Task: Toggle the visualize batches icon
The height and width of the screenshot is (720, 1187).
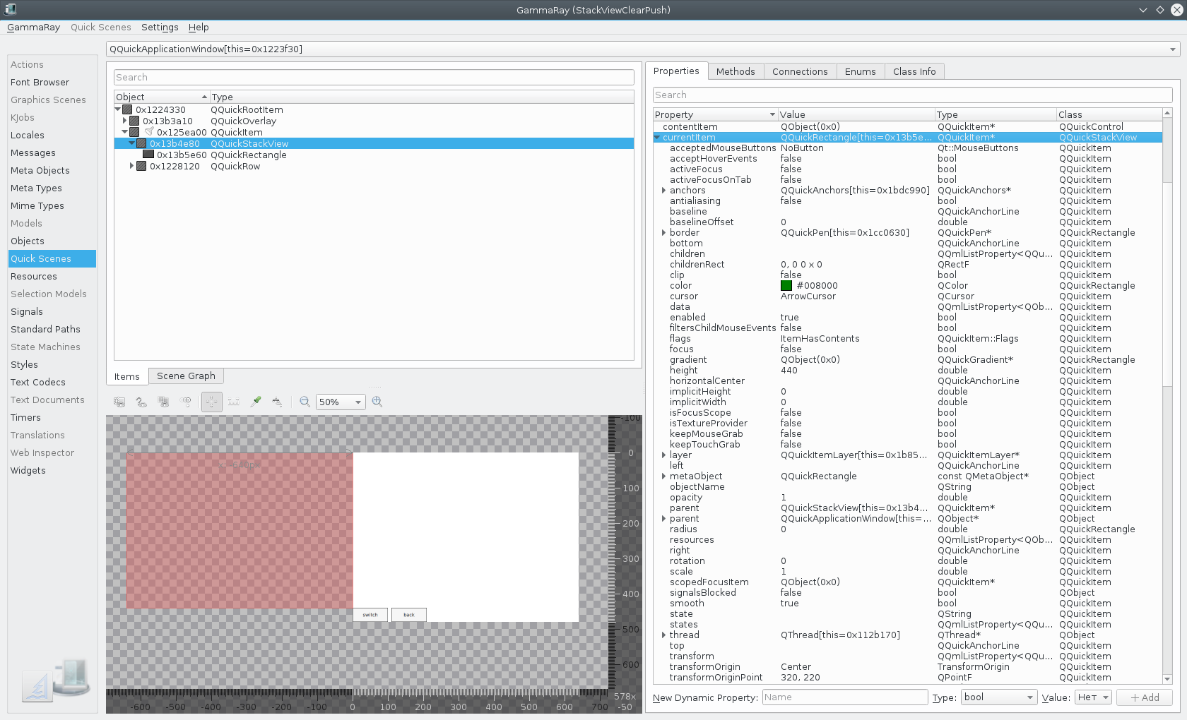Action: pyautogui.click(x=164, y=402)
